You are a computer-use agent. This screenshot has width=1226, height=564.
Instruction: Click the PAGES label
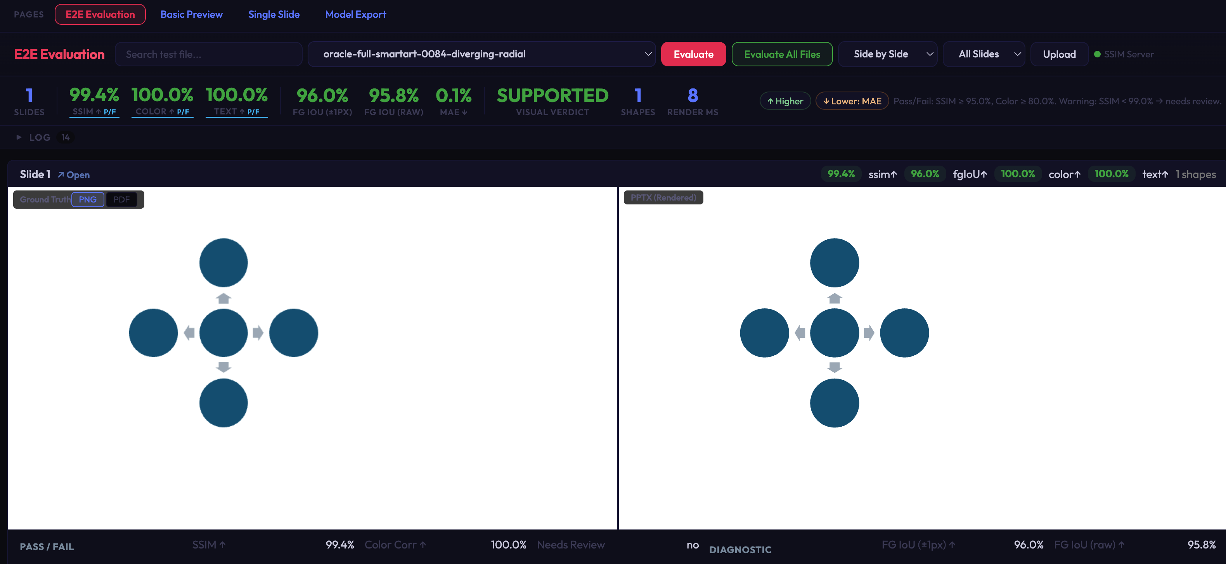pos(29,14)
